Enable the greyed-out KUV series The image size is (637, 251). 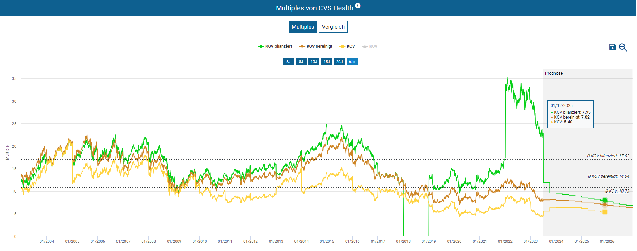(370, 46)
